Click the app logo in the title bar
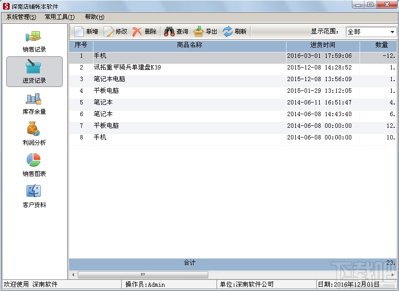 pos(6,6)
